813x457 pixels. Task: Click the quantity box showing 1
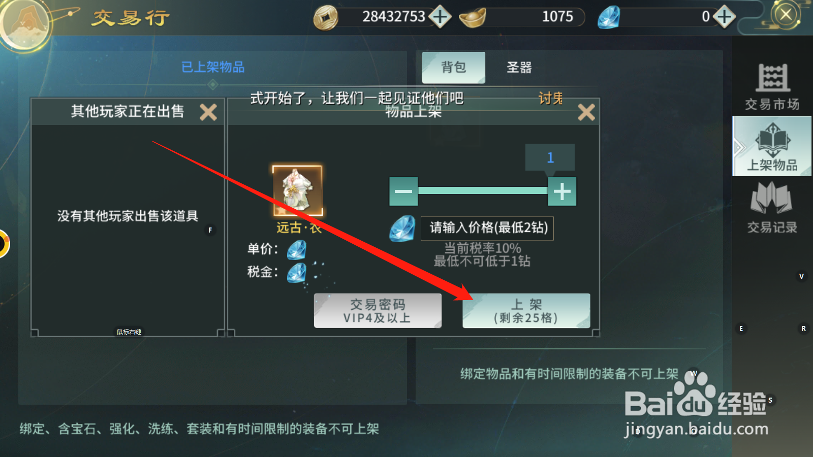pyautogui.click(x=550, y=157)
